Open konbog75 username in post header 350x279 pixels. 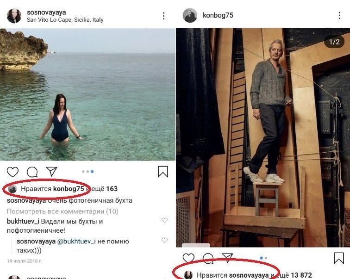218,16
